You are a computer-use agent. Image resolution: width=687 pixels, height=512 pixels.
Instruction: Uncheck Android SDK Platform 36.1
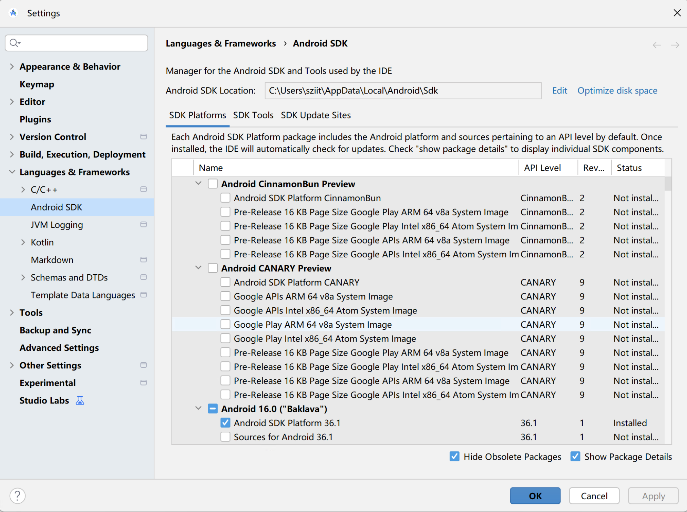click(225, 423)
